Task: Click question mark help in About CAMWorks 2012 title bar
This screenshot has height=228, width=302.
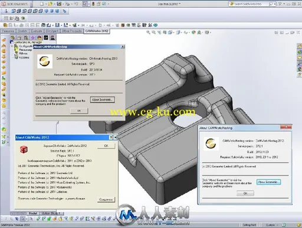Action: click(x=111, y=138)
